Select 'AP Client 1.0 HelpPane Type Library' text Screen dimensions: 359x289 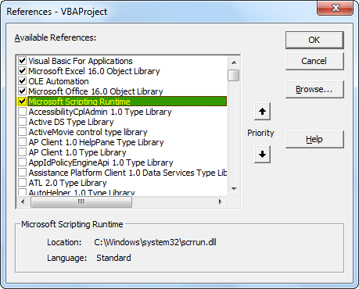(x=96, y=142)
